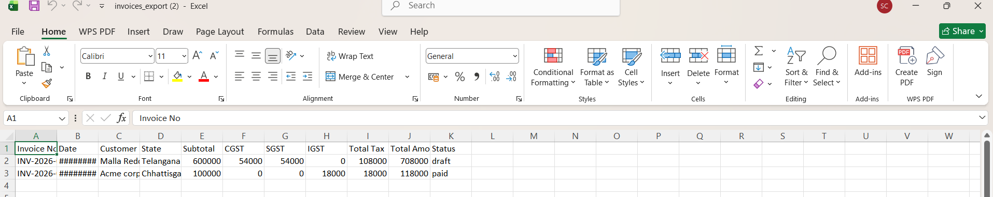Screen dimensions: 993x197
Task: Switch to the WPS PDF tab
Action: (x=97, y=32)
